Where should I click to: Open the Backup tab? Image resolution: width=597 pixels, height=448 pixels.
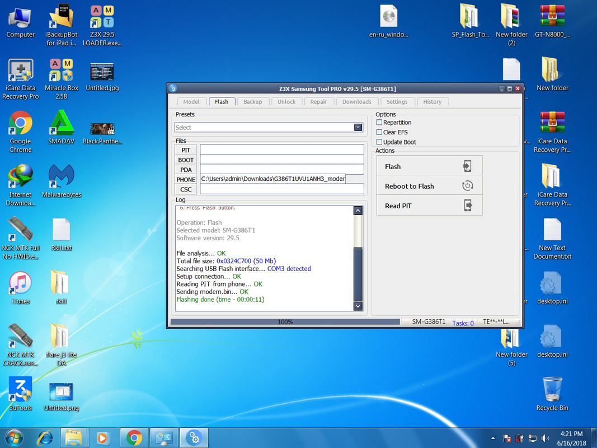click(x=253, y=102)
